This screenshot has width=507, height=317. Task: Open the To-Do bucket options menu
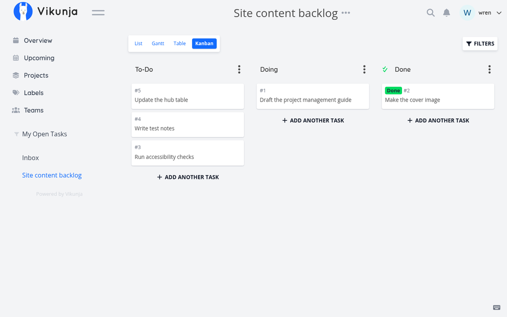(239, 69)
